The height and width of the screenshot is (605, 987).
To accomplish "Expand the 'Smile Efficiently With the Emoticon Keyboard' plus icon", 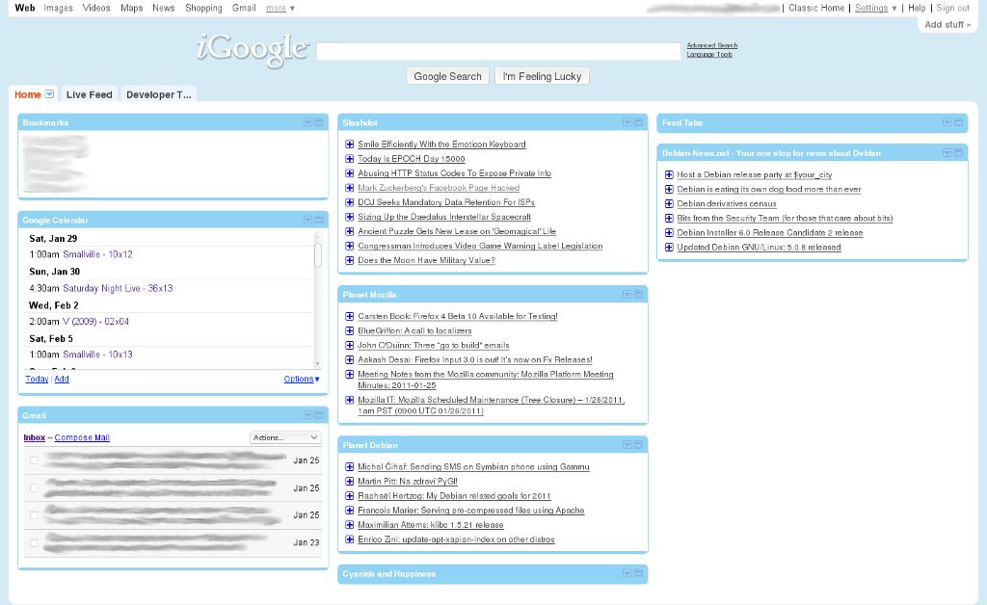I will 349,144.
